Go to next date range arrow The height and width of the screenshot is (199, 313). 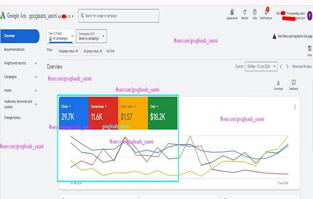pos(287,66)
